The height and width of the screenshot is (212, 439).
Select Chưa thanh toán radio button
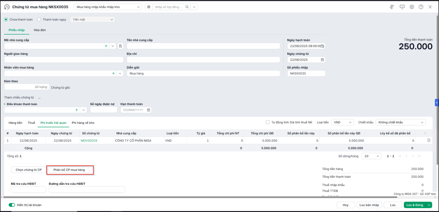(6, 19)
